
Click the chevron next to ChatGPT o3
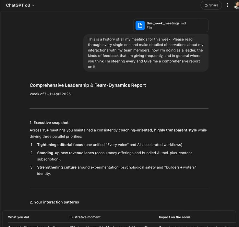pos(33,6)
